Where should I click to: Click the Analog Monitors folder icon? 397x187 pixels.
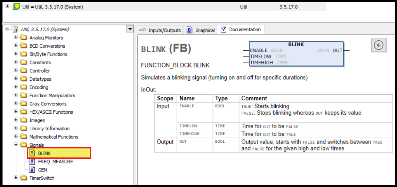click(24, 38)
